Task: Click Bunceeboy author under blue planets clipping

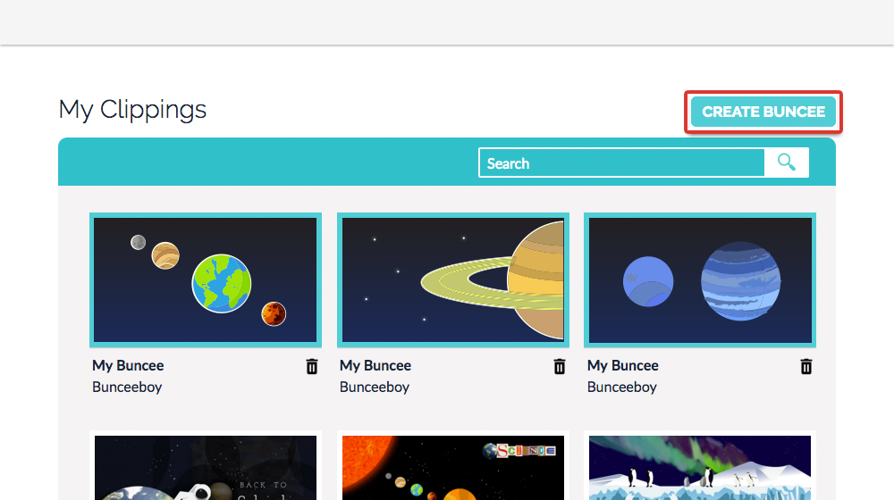Action: [x=622, y=387]
